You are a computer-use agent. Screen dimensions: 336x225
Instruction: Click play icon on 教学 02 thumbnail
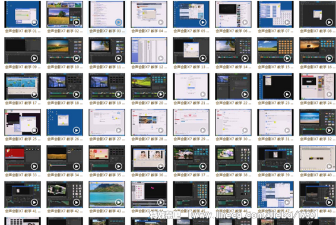pos(77,22)
